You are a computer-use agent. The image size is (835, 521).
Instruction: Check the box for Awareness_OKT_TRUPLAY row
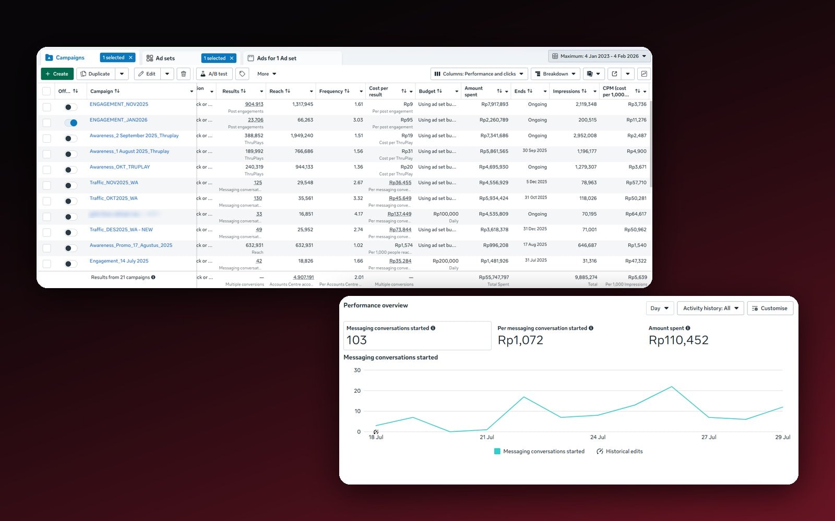coord(46,170)
